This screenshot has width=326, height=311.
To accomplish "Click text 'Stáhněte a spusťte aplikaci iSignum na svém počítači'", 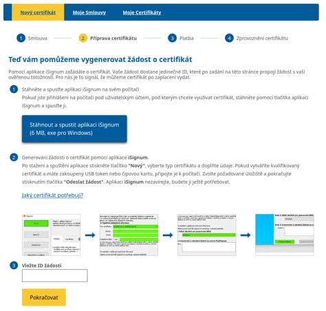I will pyautogui.click(x=80, y=89).
